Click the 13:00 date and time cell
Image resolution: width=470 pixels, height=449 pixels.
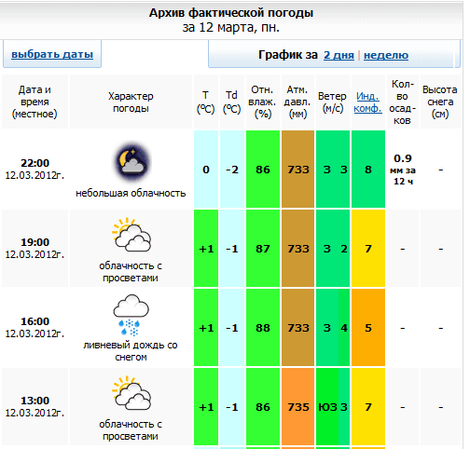tap(35, 407)
